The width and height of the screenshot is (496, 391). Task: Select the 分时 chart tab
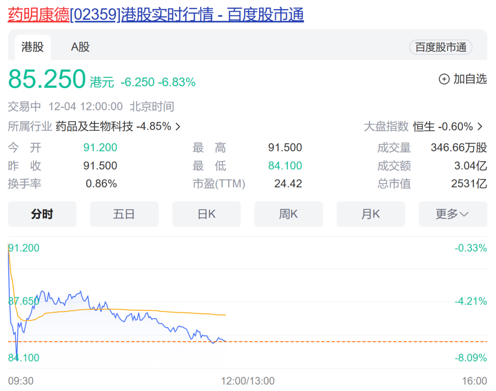tap(42, 214)
